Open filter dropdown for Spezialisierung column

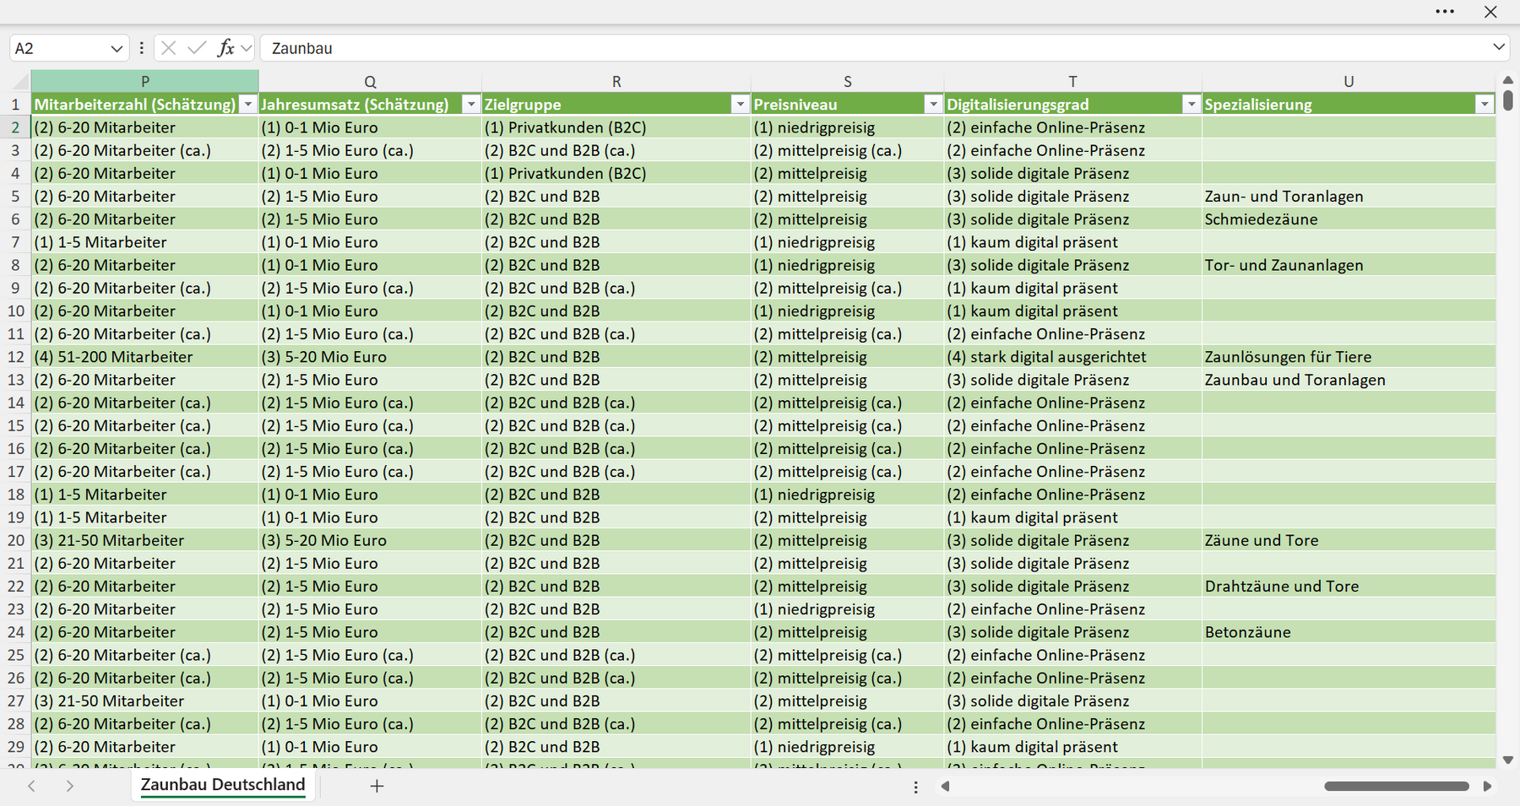pos(1485,105)
